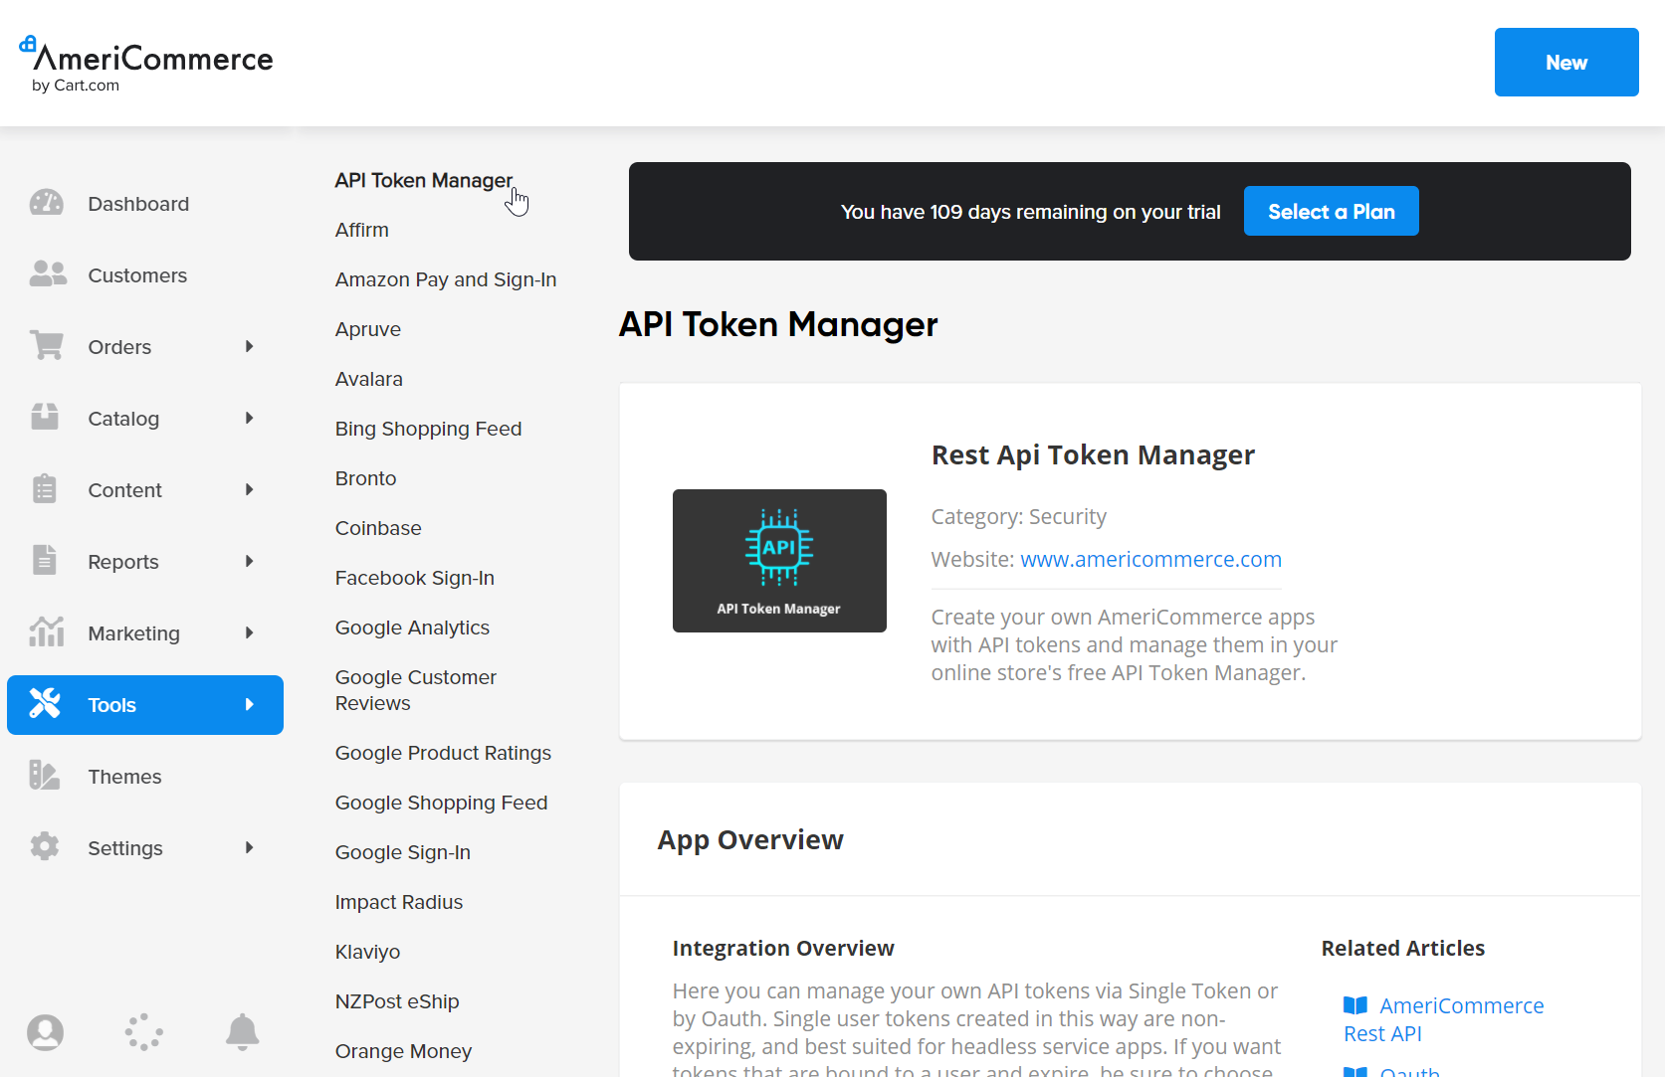Click the Marketing chart icon

click(x=46, y=632)
